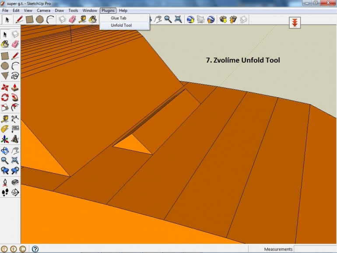Pick the Line pencil in left toolbar

pos(15,56)
